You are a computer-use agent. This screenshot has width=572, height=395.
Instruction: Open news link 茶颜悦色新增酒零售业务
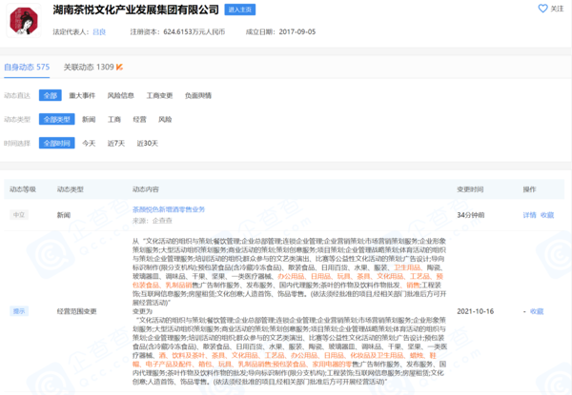[169, 209]
